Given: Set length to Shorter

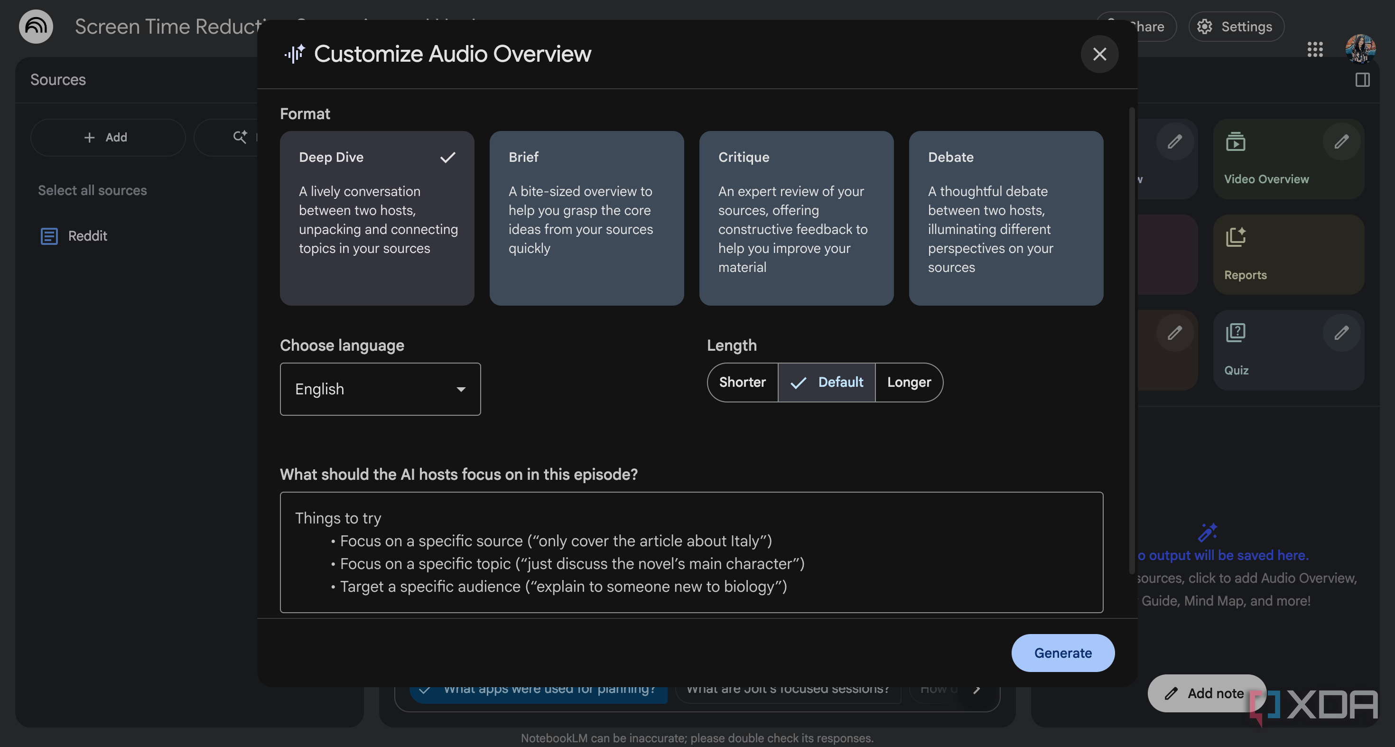Looking at the screenshot, I should point(743,383).
